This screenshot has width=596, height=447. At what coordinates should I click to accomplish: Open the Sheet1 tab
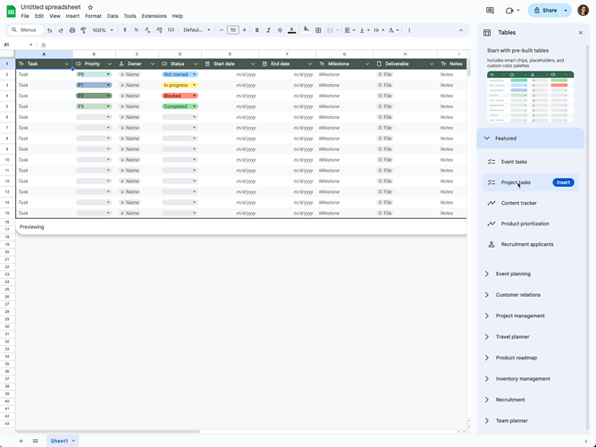click(x=63, y=441)
